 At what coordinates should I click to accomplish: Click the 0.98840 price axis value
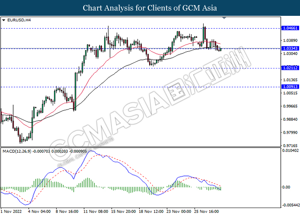[290, 119]
